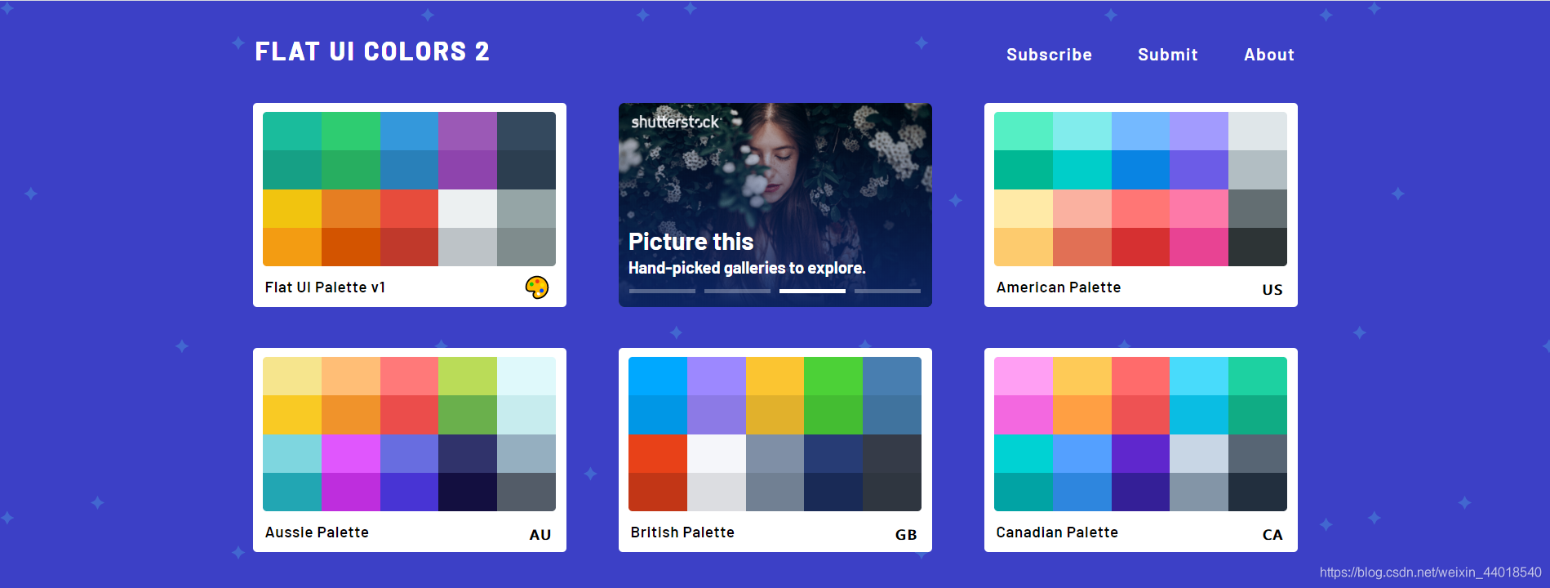Pick the bright sky blue swatch in British Palette
Screen dimensions: 1550x588
[x=658, y=376]
